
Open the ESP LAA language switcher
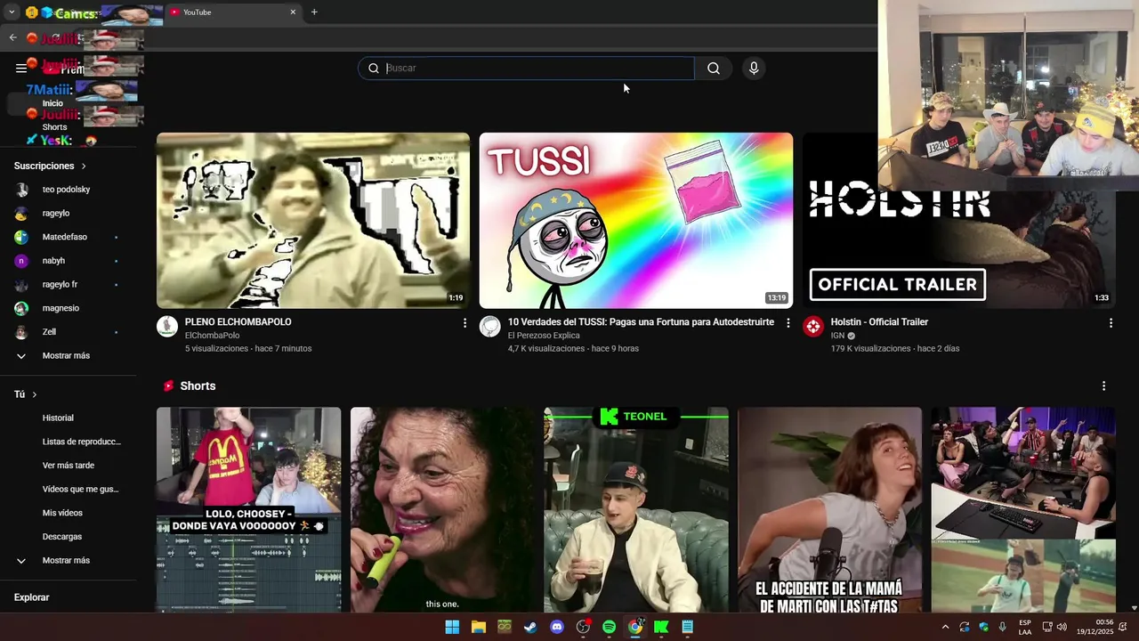1025,627
